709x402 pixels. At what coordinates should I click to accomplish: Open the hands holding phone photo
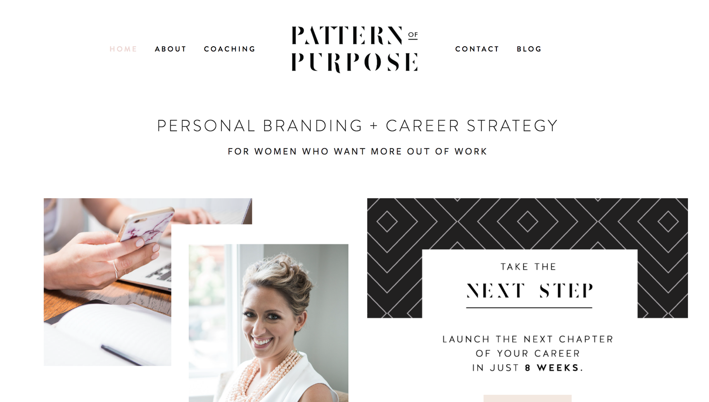tap(108, 282)
